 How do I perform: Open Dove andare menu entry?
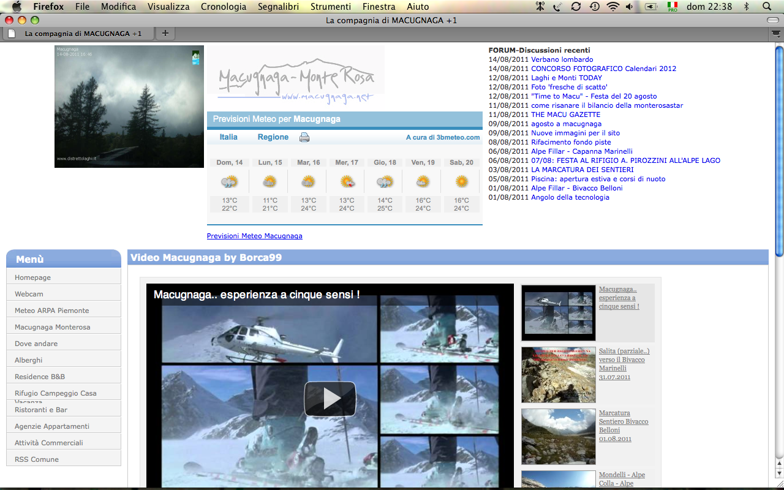coord(64,344)
